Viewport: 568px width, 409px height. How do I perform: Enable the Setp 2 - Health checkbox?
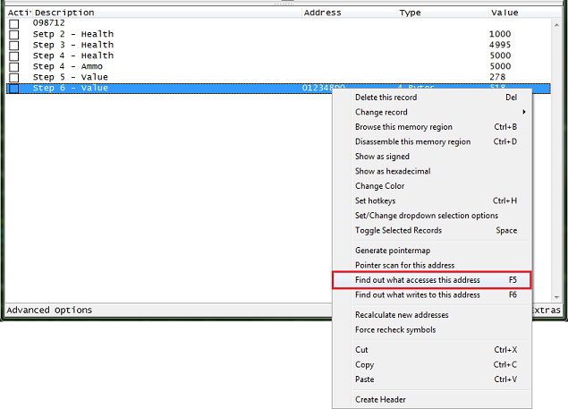13,35
